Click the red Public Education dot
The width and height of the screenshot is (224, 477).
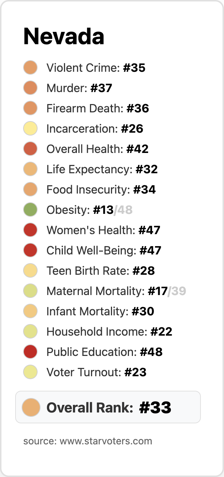click(30, 352)
